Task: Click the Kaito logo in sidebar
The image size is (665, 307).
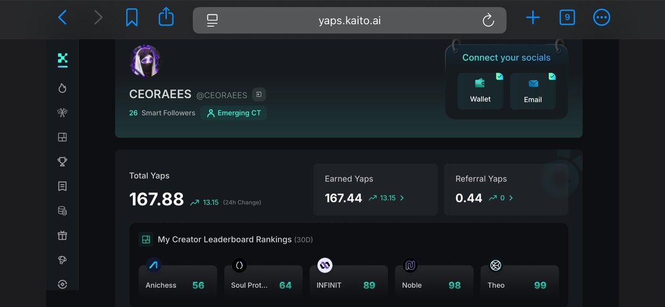Action: pos(63,59)
